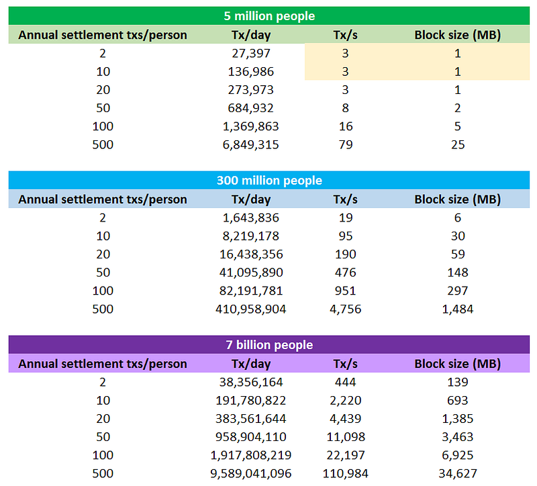Select the purple "7 billion people" header

[269, 344]
